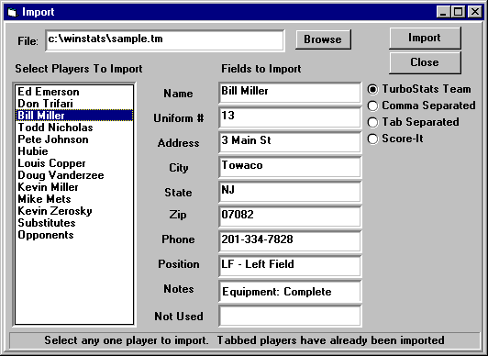Click the Uniform # label
Viewport: 488px width, 356px height.
pos(179,118)
